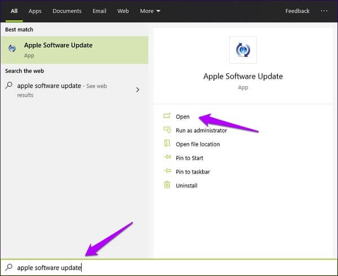Click the Pin to taskbar pin icon

click(167, 171)
